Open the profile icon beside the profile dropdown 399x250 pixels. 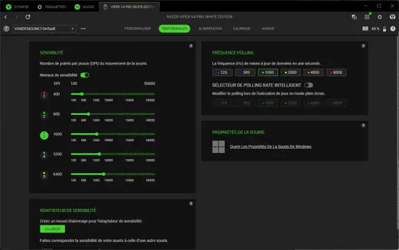(6, 29)
